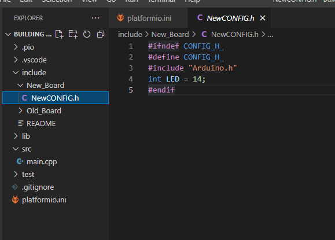The image size is (335, 240).
Task: Switch to the platformio.ini tab
Action: pyautogui.click(x=148, y=18)
